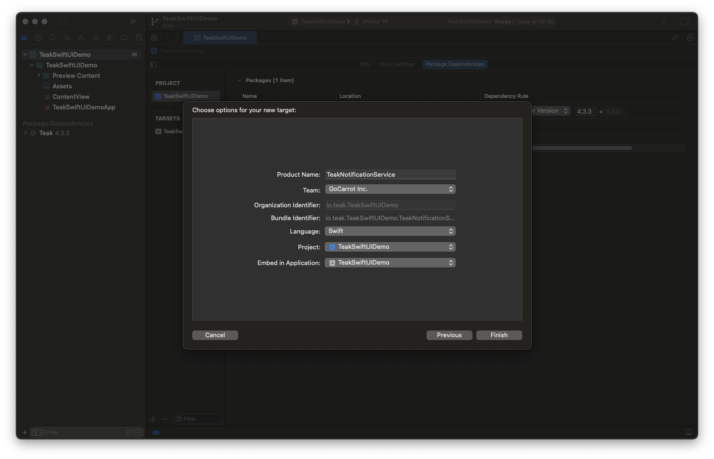Click the Run play button
714x459 pixels.
coord(133,21)
